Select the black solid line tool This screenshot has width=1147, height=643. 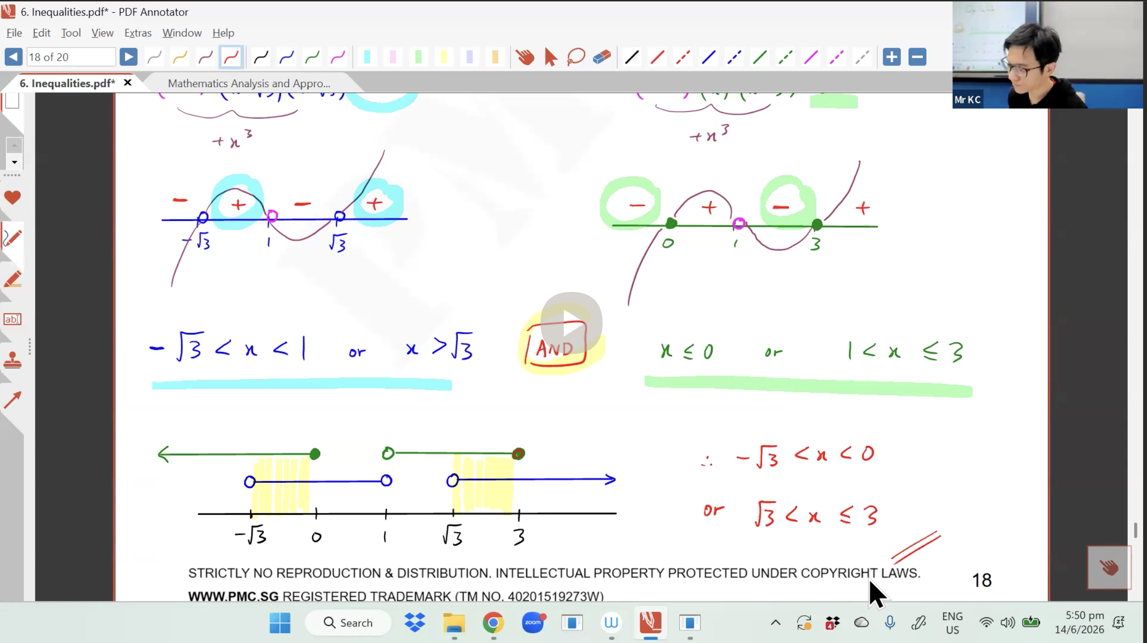[x=632, y=57]
